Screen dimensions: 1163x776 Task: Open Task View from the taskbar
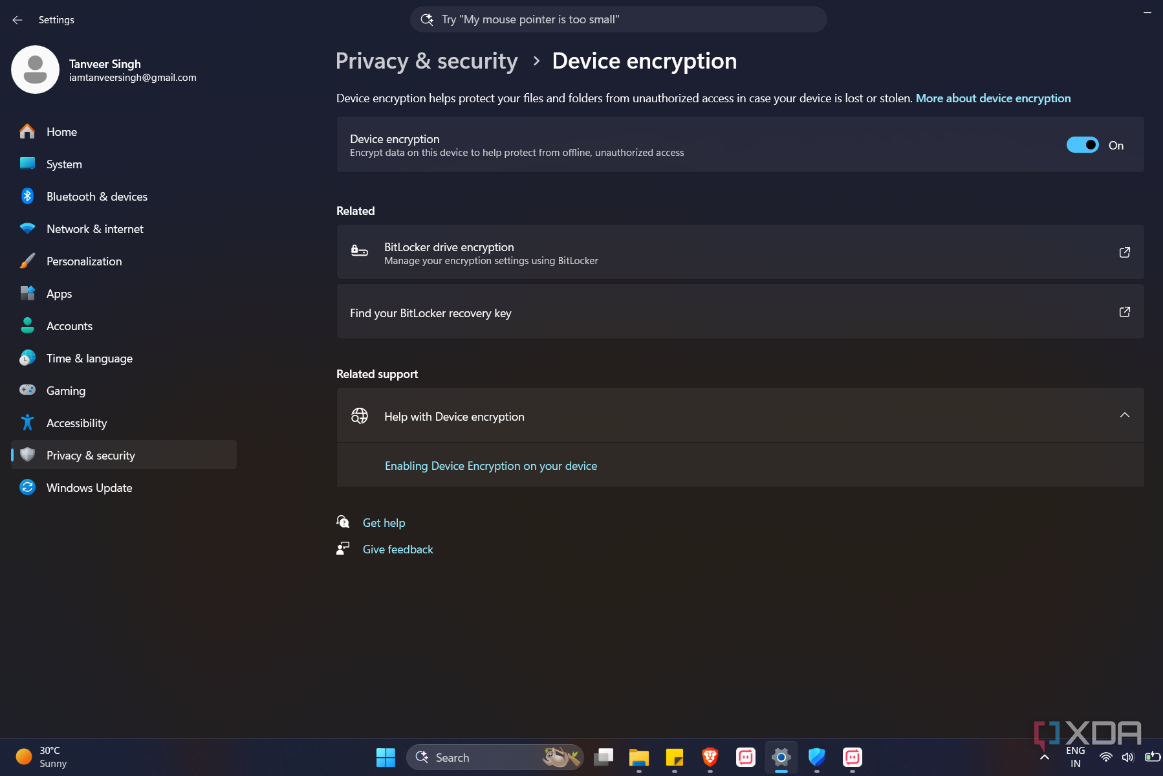point(603,757)
